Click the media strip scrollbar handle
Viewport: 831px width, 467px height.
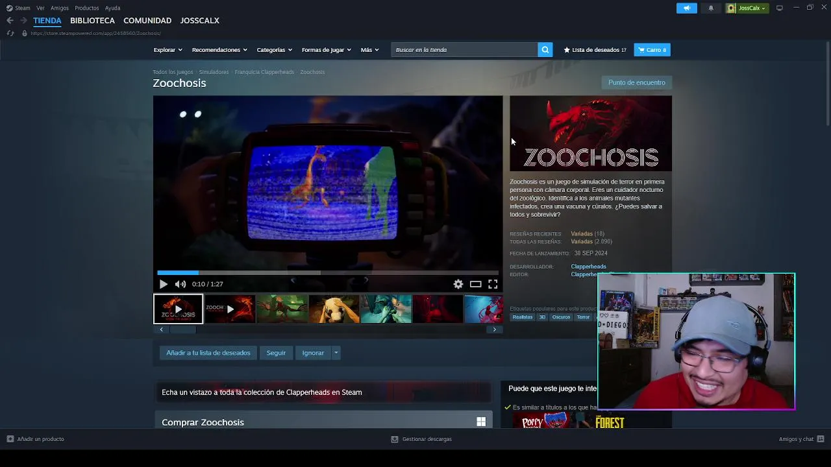click(x=183, y=329)
